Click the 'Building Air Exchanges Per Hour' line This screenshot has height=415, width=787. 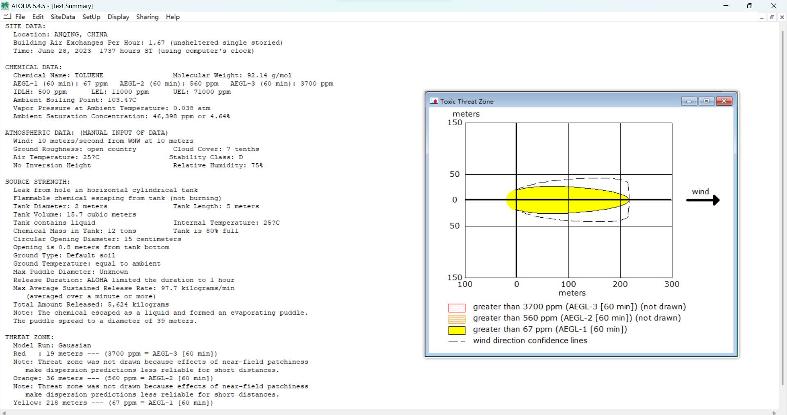point(148,43)
